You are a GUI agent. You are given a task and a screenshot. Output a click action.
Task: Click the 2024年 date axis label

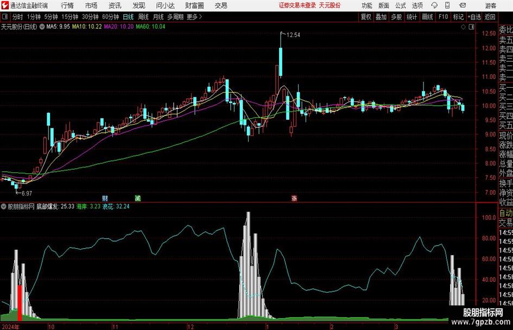(10, 327)
